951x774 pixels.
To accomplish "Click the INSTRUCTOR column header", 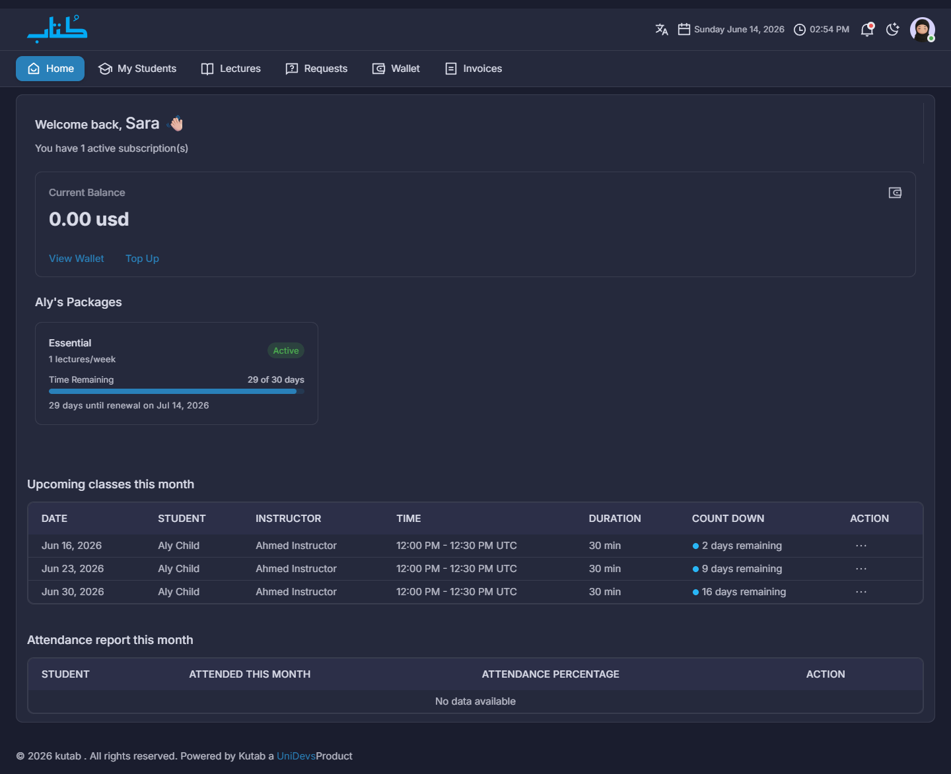I will (288, 519).
